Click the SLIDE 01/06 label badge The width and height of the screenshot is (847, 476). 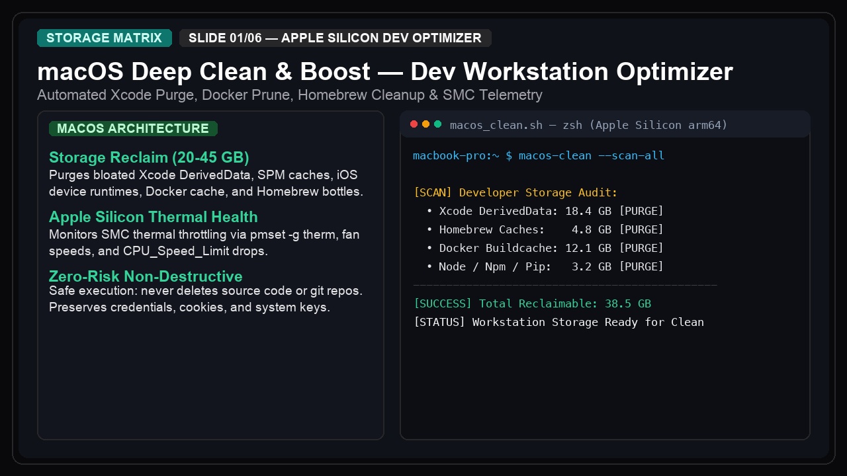coord(335,38)
